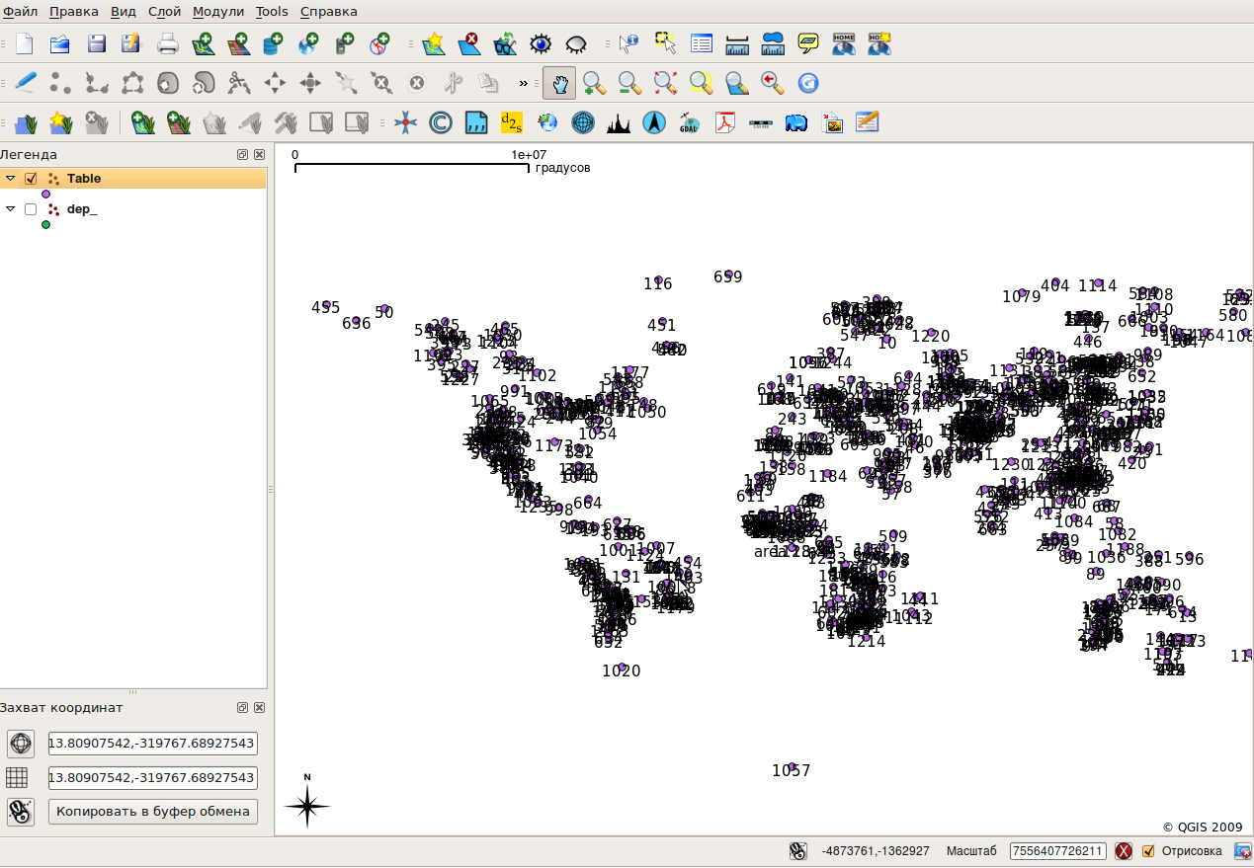Toggle the Отрисовка render checkbox
The width and height of the screenshot is (1254, 868).
click(x=1148, y=851)
